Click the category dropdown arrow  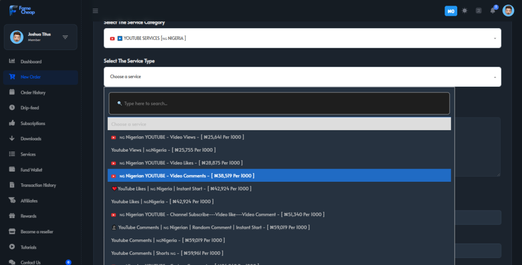tap(494, 39)
